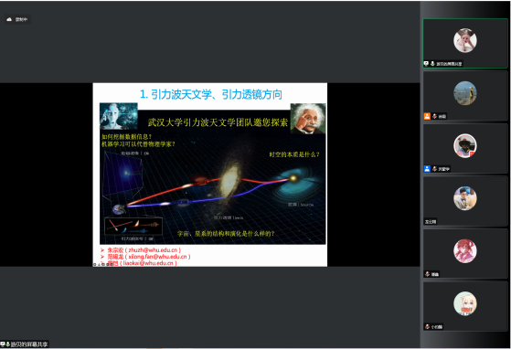The height and width of the screenshot is (349, 511).
Task: Select the beach photo avatar participant
Action: (x=465, y=93)
